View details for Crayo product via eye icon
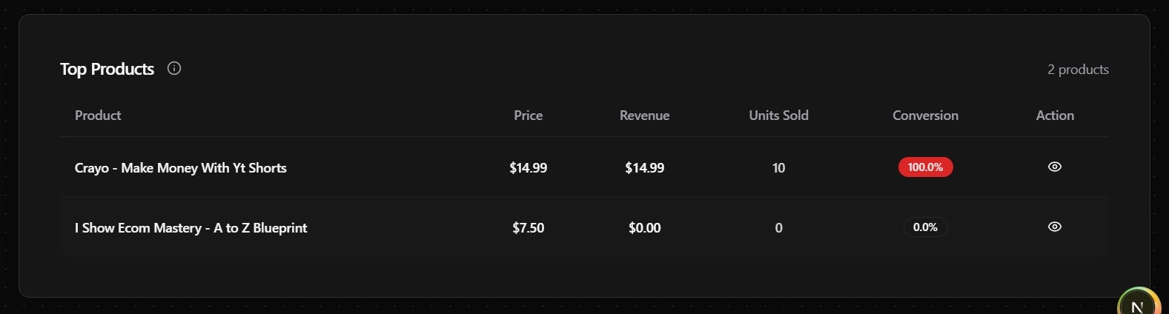Image resolution: width=1169 pixels, height=314 pixels. [x=1055, y=167]
